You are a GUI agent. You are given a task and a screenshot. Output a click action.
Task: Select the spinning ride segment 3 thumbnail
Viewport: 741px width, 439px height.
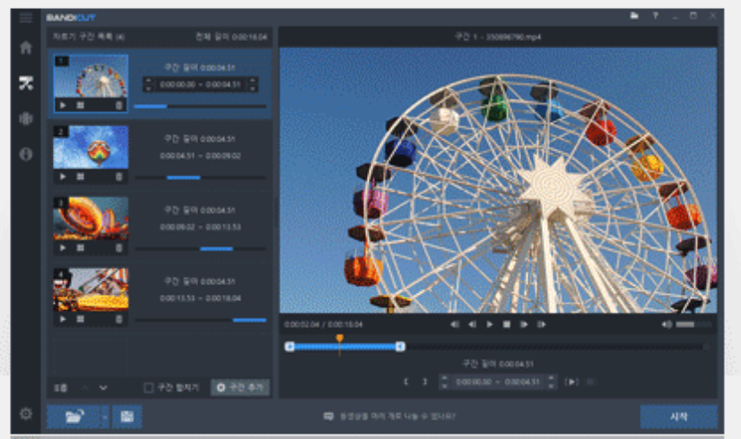[x=91, y=219]
